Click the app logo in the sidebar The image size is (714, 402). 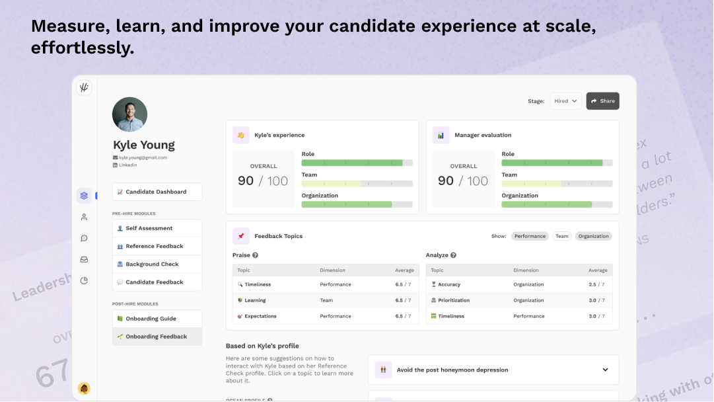pyautogui.click(x=84, y=87)
